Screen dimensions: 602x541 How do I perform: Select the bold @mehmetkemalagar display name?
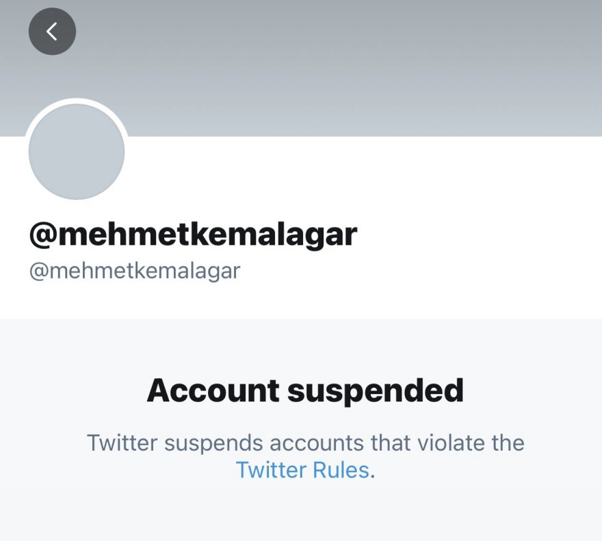[x=193, y=235]
